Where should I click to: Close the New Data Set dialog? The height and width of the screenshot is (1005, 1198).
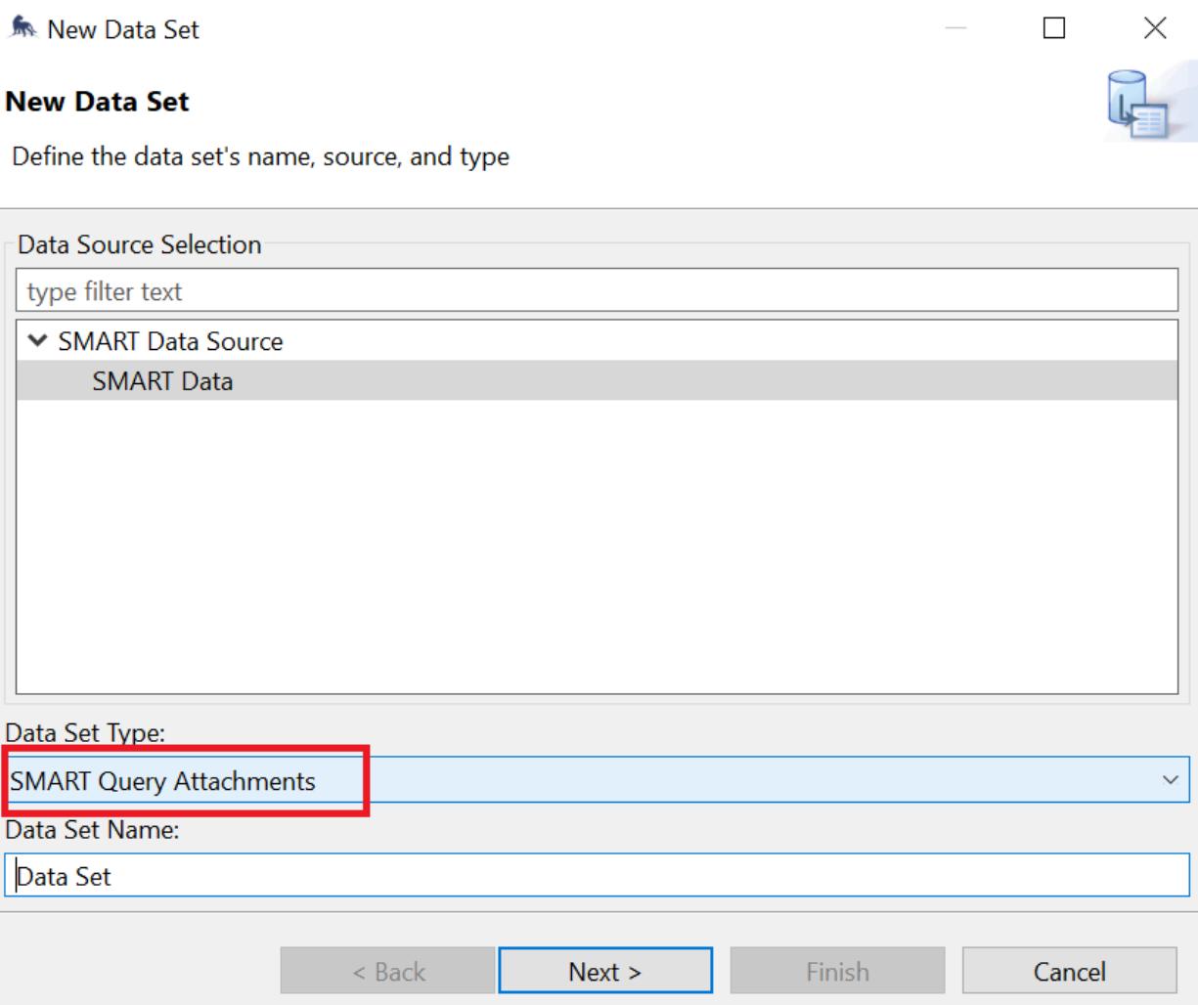tap(1155, 29)
